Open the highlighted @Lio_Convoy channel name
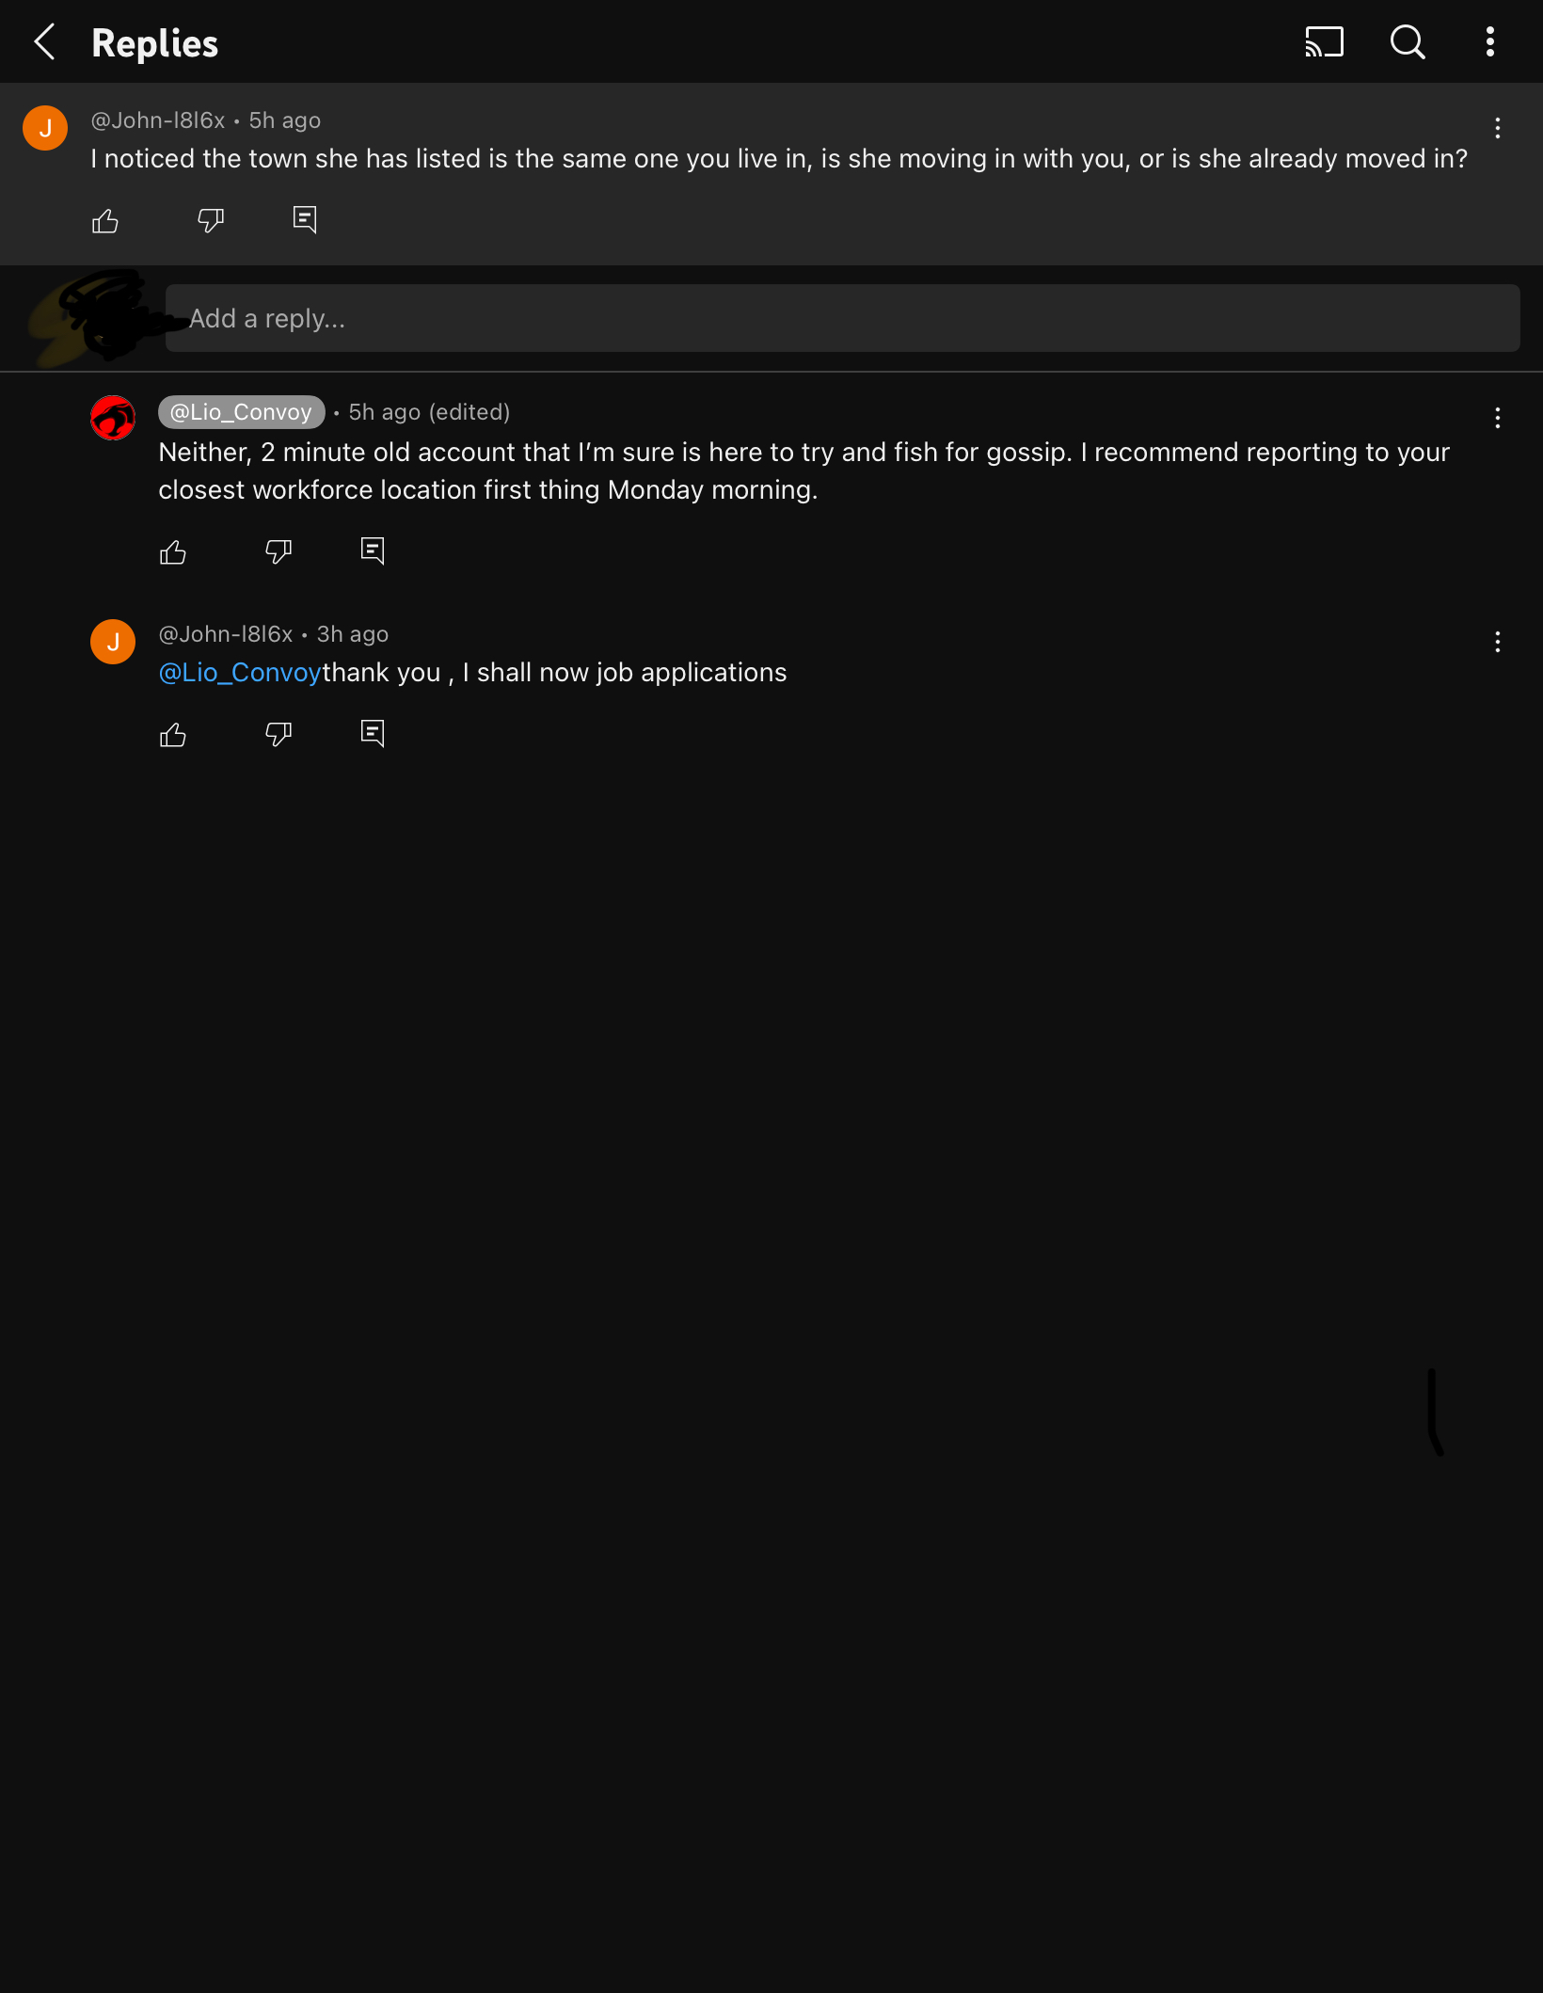The image size is (1543, 1993). click(x=241, y=412)
